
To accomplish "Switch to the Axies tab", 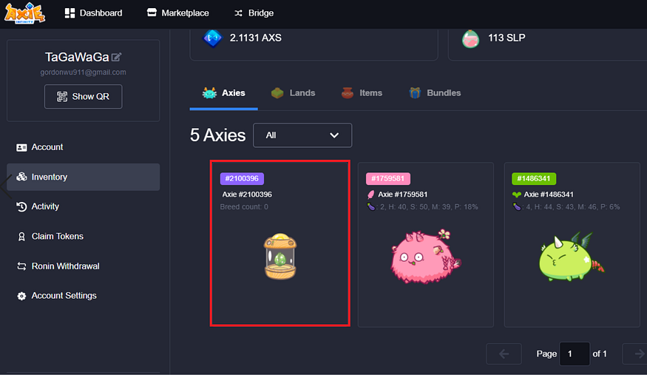I will (223, 93).
